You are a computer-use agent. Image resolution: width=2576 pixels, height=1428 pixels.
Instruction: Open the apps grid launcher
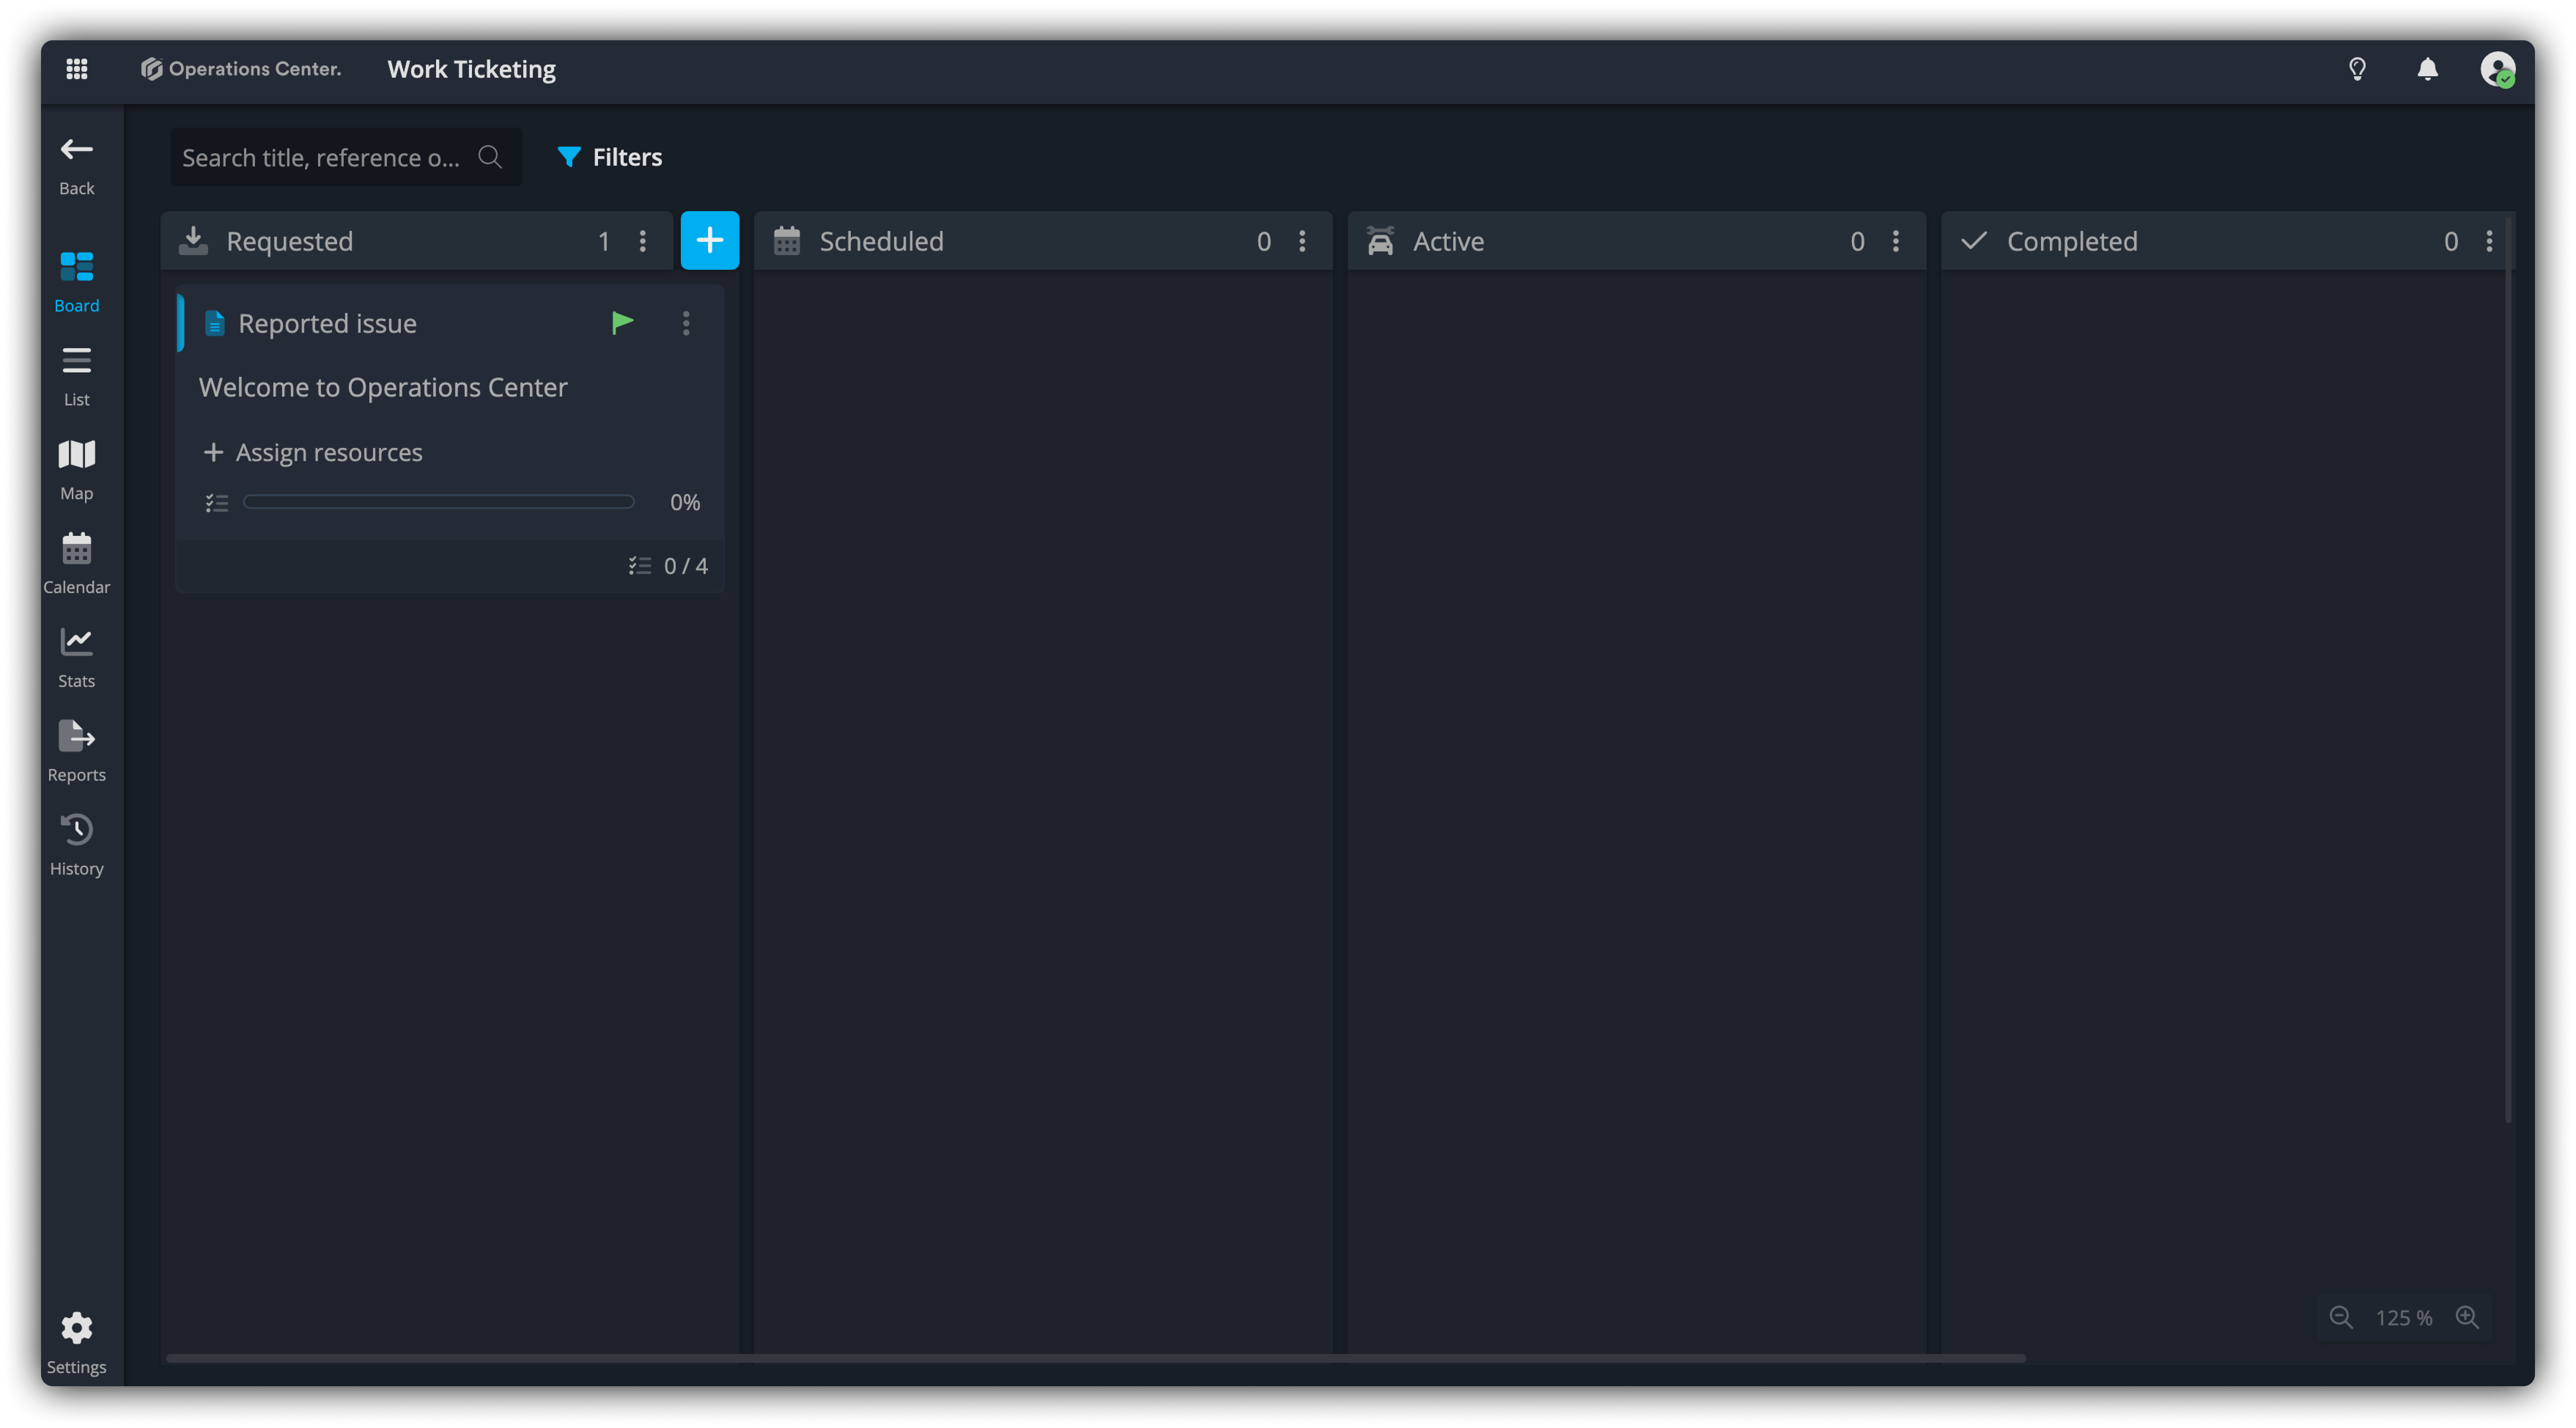coord(77,69)
